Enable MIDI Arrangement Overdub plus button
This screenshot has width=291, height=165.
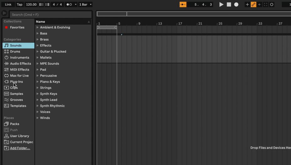tap(247, 4)
